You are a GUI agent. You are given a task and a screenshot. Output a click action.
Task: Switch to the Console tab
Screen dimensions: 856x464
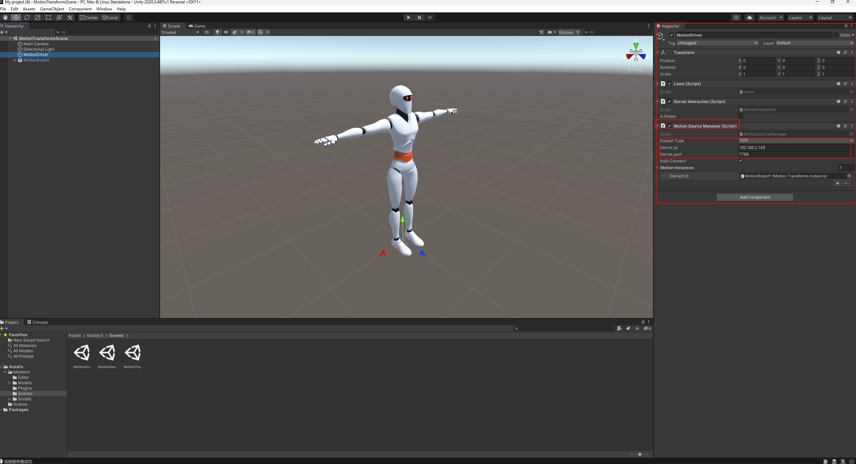tap(38, 322)
